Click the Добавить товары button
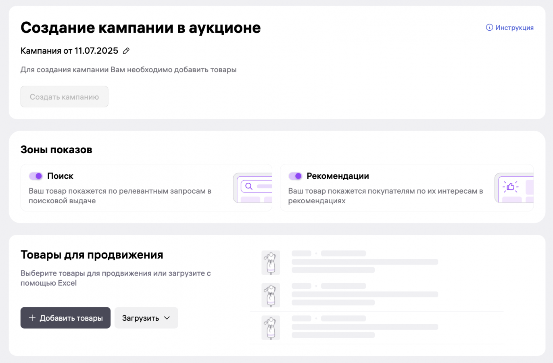The image size is (553, 363). click(x=65, y=318)
